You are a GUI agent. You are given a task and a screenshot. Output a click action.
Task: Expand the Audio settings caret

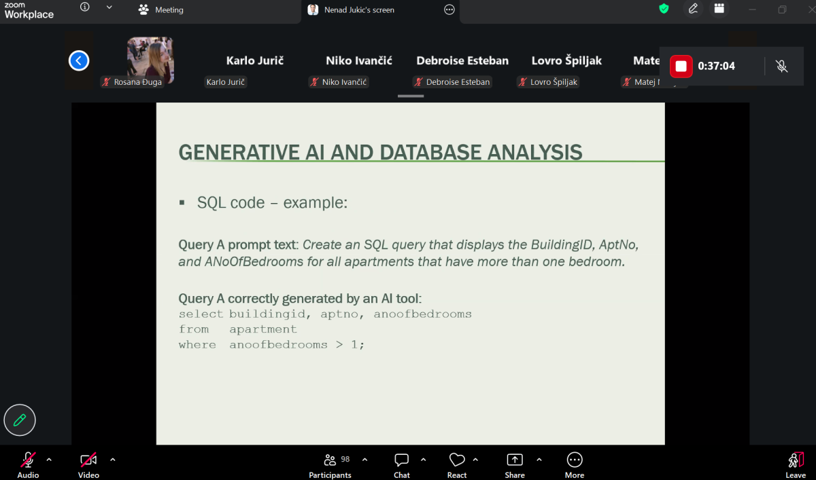49,460
